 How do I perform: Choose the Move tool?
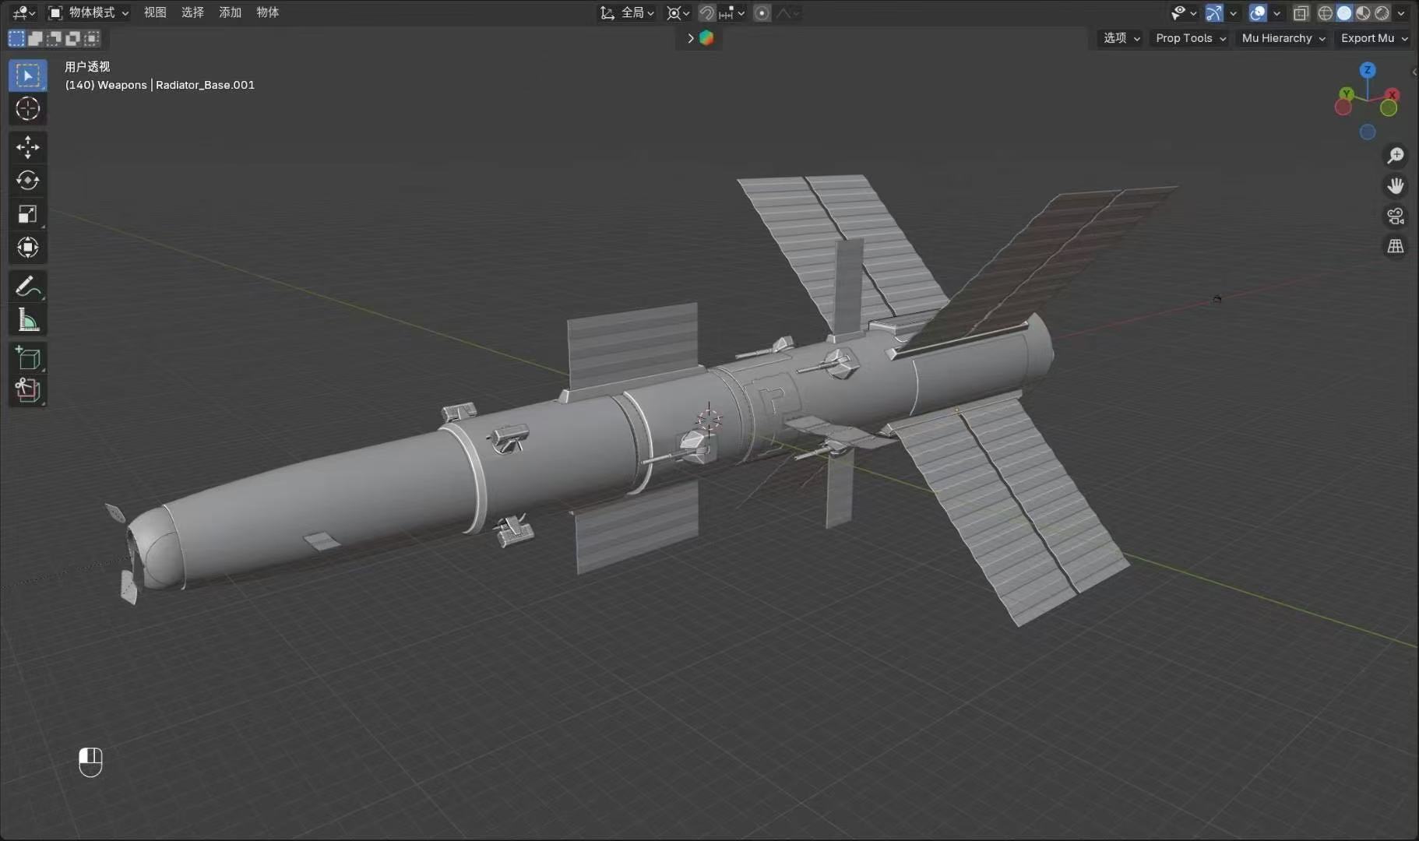27,147
